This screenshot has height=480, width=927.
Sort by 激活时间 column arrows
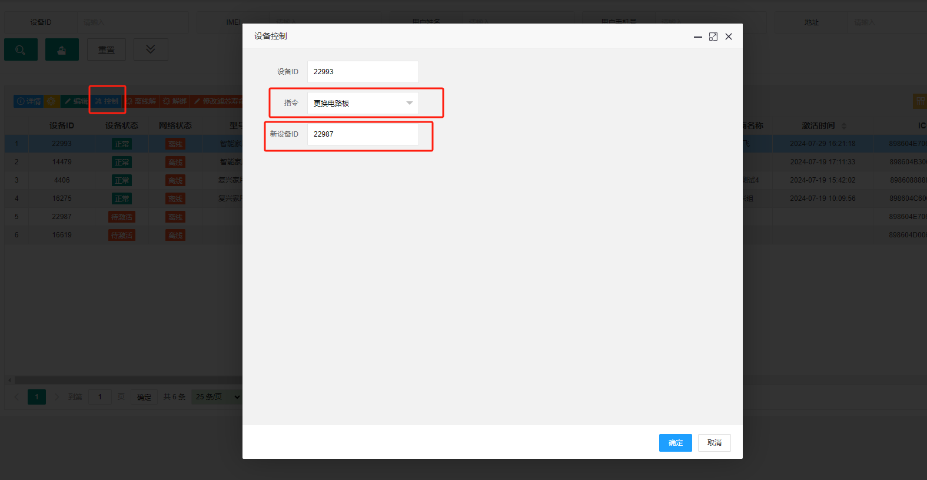844,126
